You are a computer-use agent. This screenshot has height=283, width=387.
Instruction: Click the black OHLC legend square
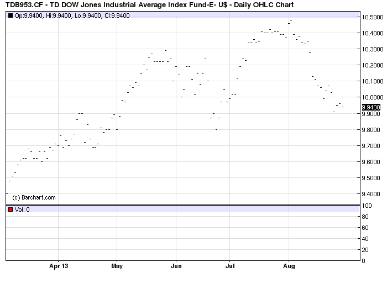pyautogui.click(x=11, y=15)
